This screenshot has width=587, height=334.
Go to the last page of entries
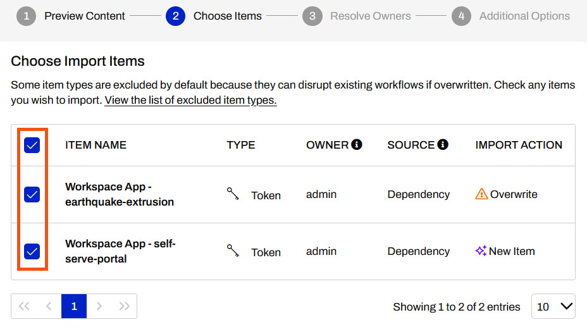[x=124, y=306]
